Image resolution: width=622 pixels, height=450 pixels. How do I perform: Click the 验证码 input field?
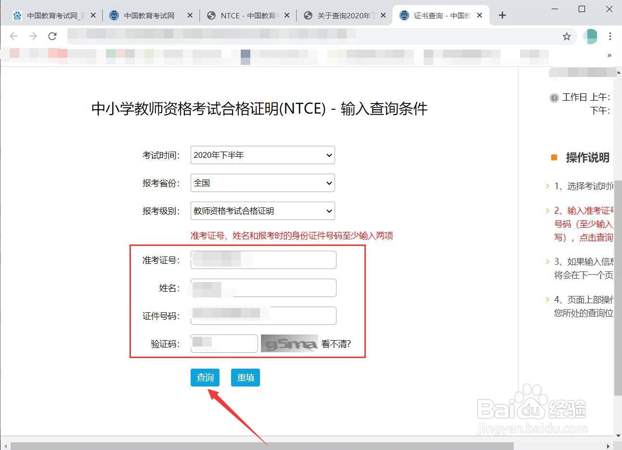tap(223, 343)
